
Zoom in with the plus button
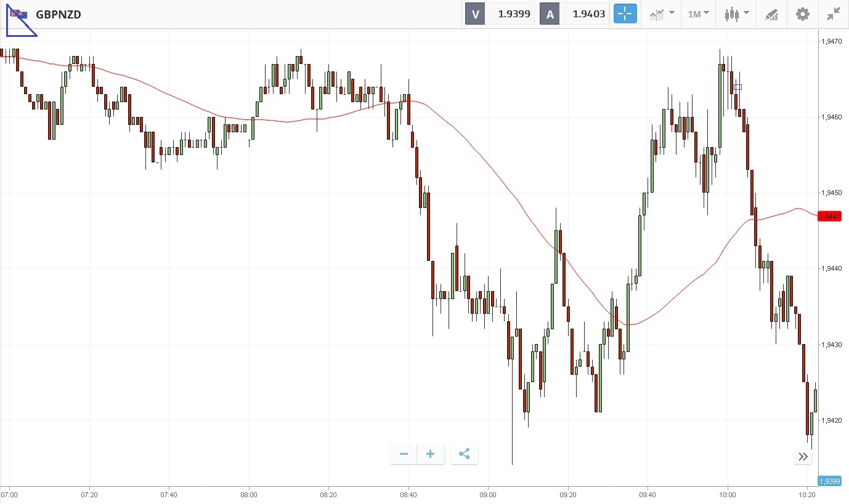click(x=431, y=454)
